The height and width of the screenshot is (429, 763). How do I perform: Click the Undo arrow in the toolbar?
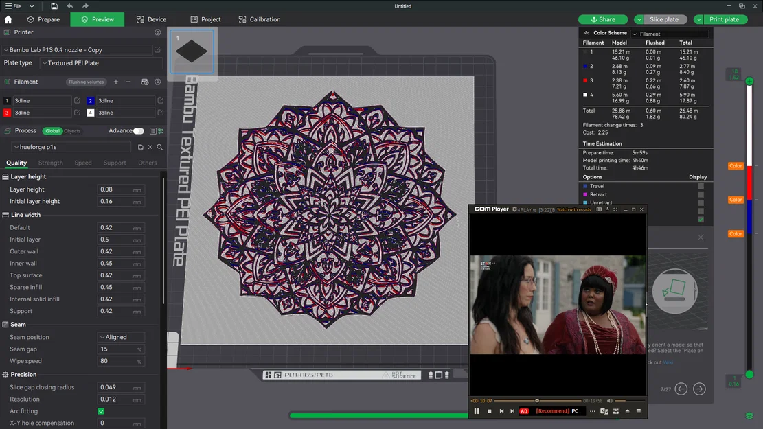pos(69,5)
